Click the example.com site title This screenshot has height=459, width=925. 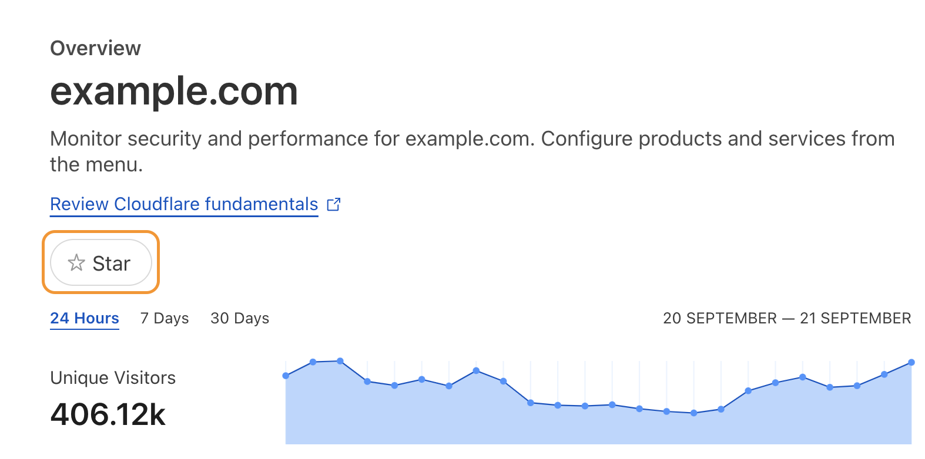[x=174, y=91]
